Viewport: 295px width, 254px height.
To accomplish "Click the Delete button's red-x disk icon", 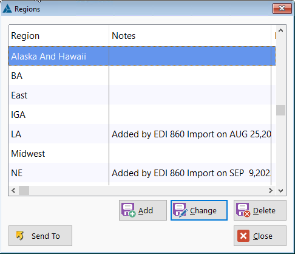I will pos(243,210).
